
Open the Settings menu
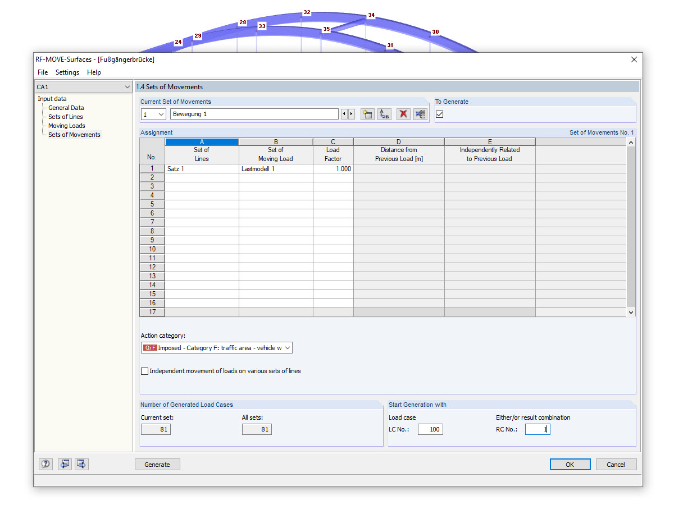(x=67, y=72)
